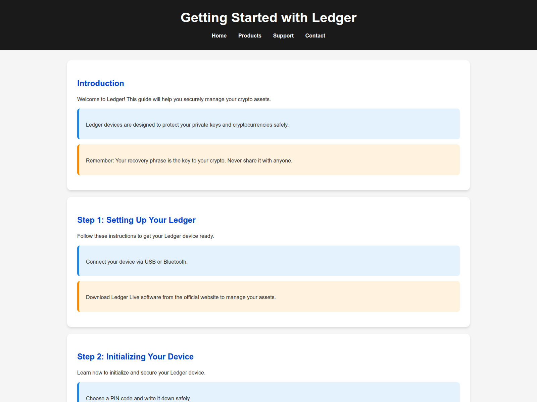This screenshot has height=402, width=537.
Task: Click the Contact menu item
Action: tap(315, 36)
